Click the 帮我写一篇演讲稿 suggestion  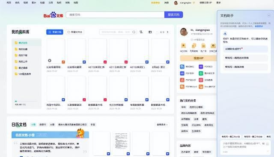point(245,67)
